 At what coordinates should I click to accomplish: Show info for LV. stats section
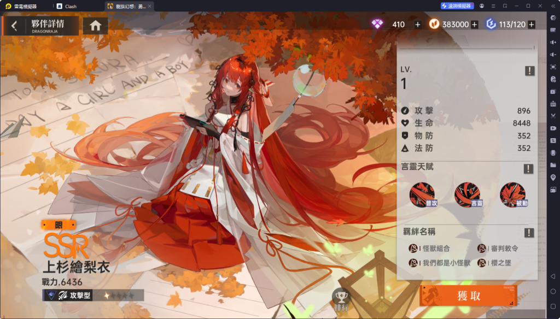[x=529, y=70]
